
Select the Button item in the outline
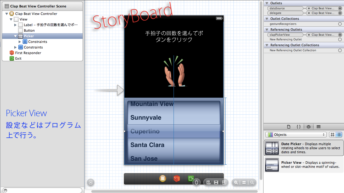click(x=29, y=30)
